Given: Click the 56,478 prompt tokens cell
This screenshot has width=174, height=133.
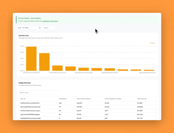Looking at the screenshot, I should click(79, 118).
